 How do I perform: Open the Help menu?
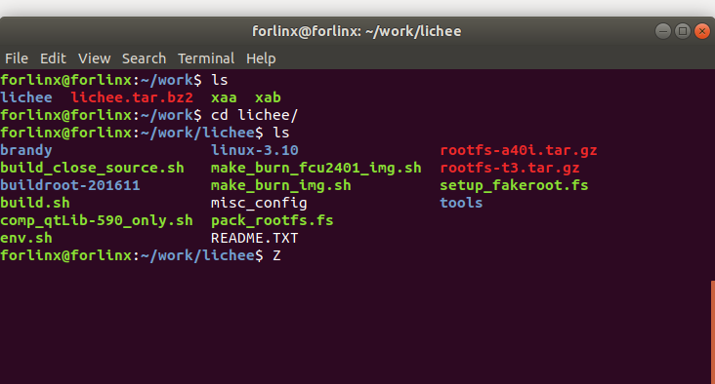pyautogui.click(x=261, y=58)
